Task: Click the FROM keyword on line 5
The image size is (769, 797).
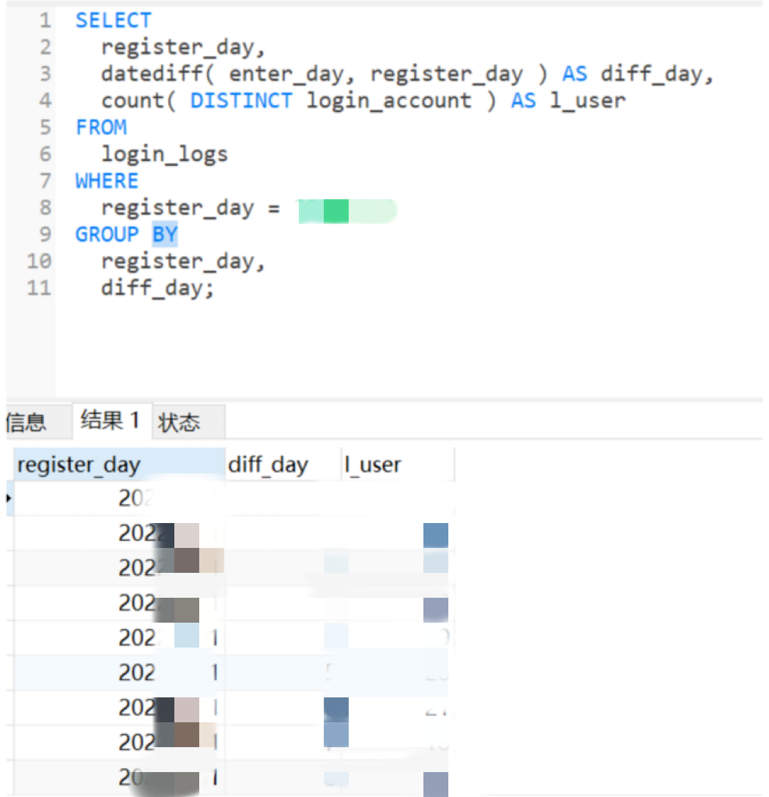Action: pyautogui.click(x=101, y=127)
